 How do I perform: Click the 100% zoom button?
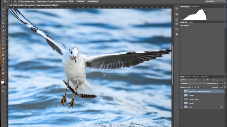click(71, 1)
